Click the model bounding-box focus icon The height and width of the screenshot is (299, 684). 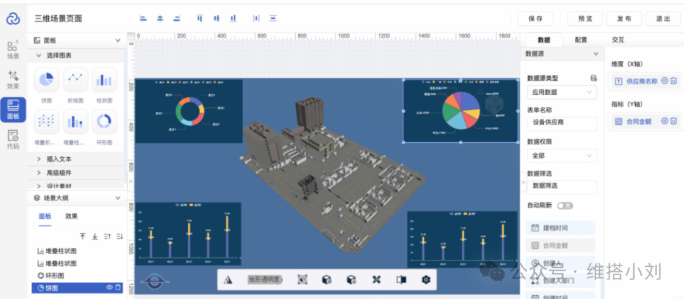click(x=302, y=280)
